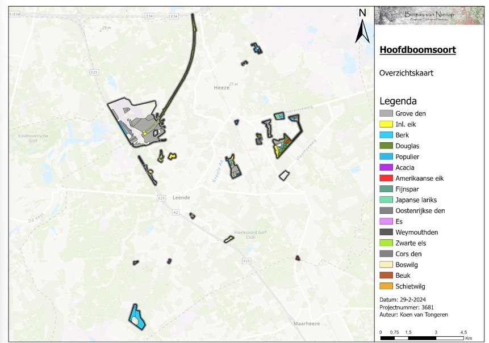
Task: Pick the purple Acacia legend color
Action: point(386,167)
